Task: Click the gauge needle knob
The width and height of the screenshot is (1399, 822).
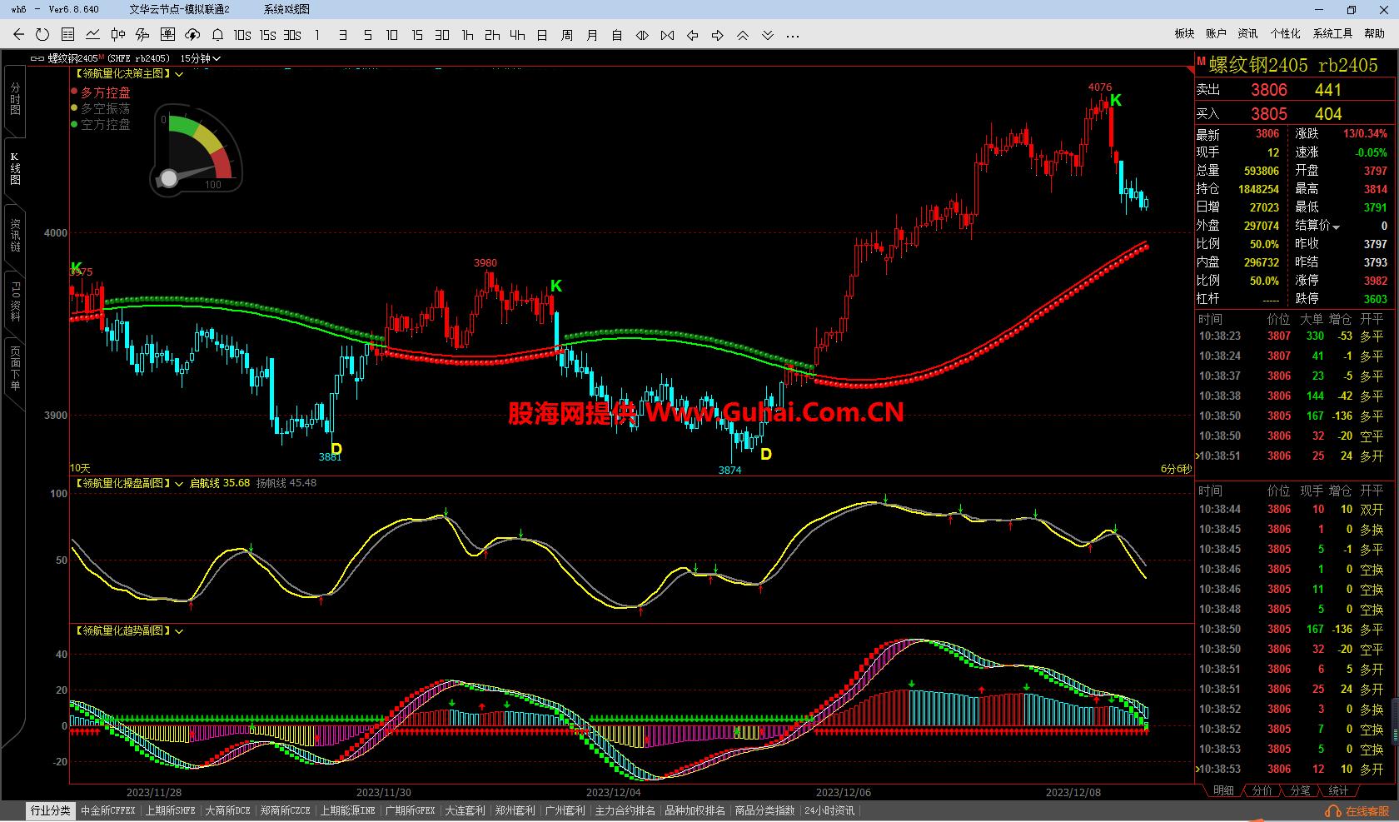Action: (x=169, y=178)
